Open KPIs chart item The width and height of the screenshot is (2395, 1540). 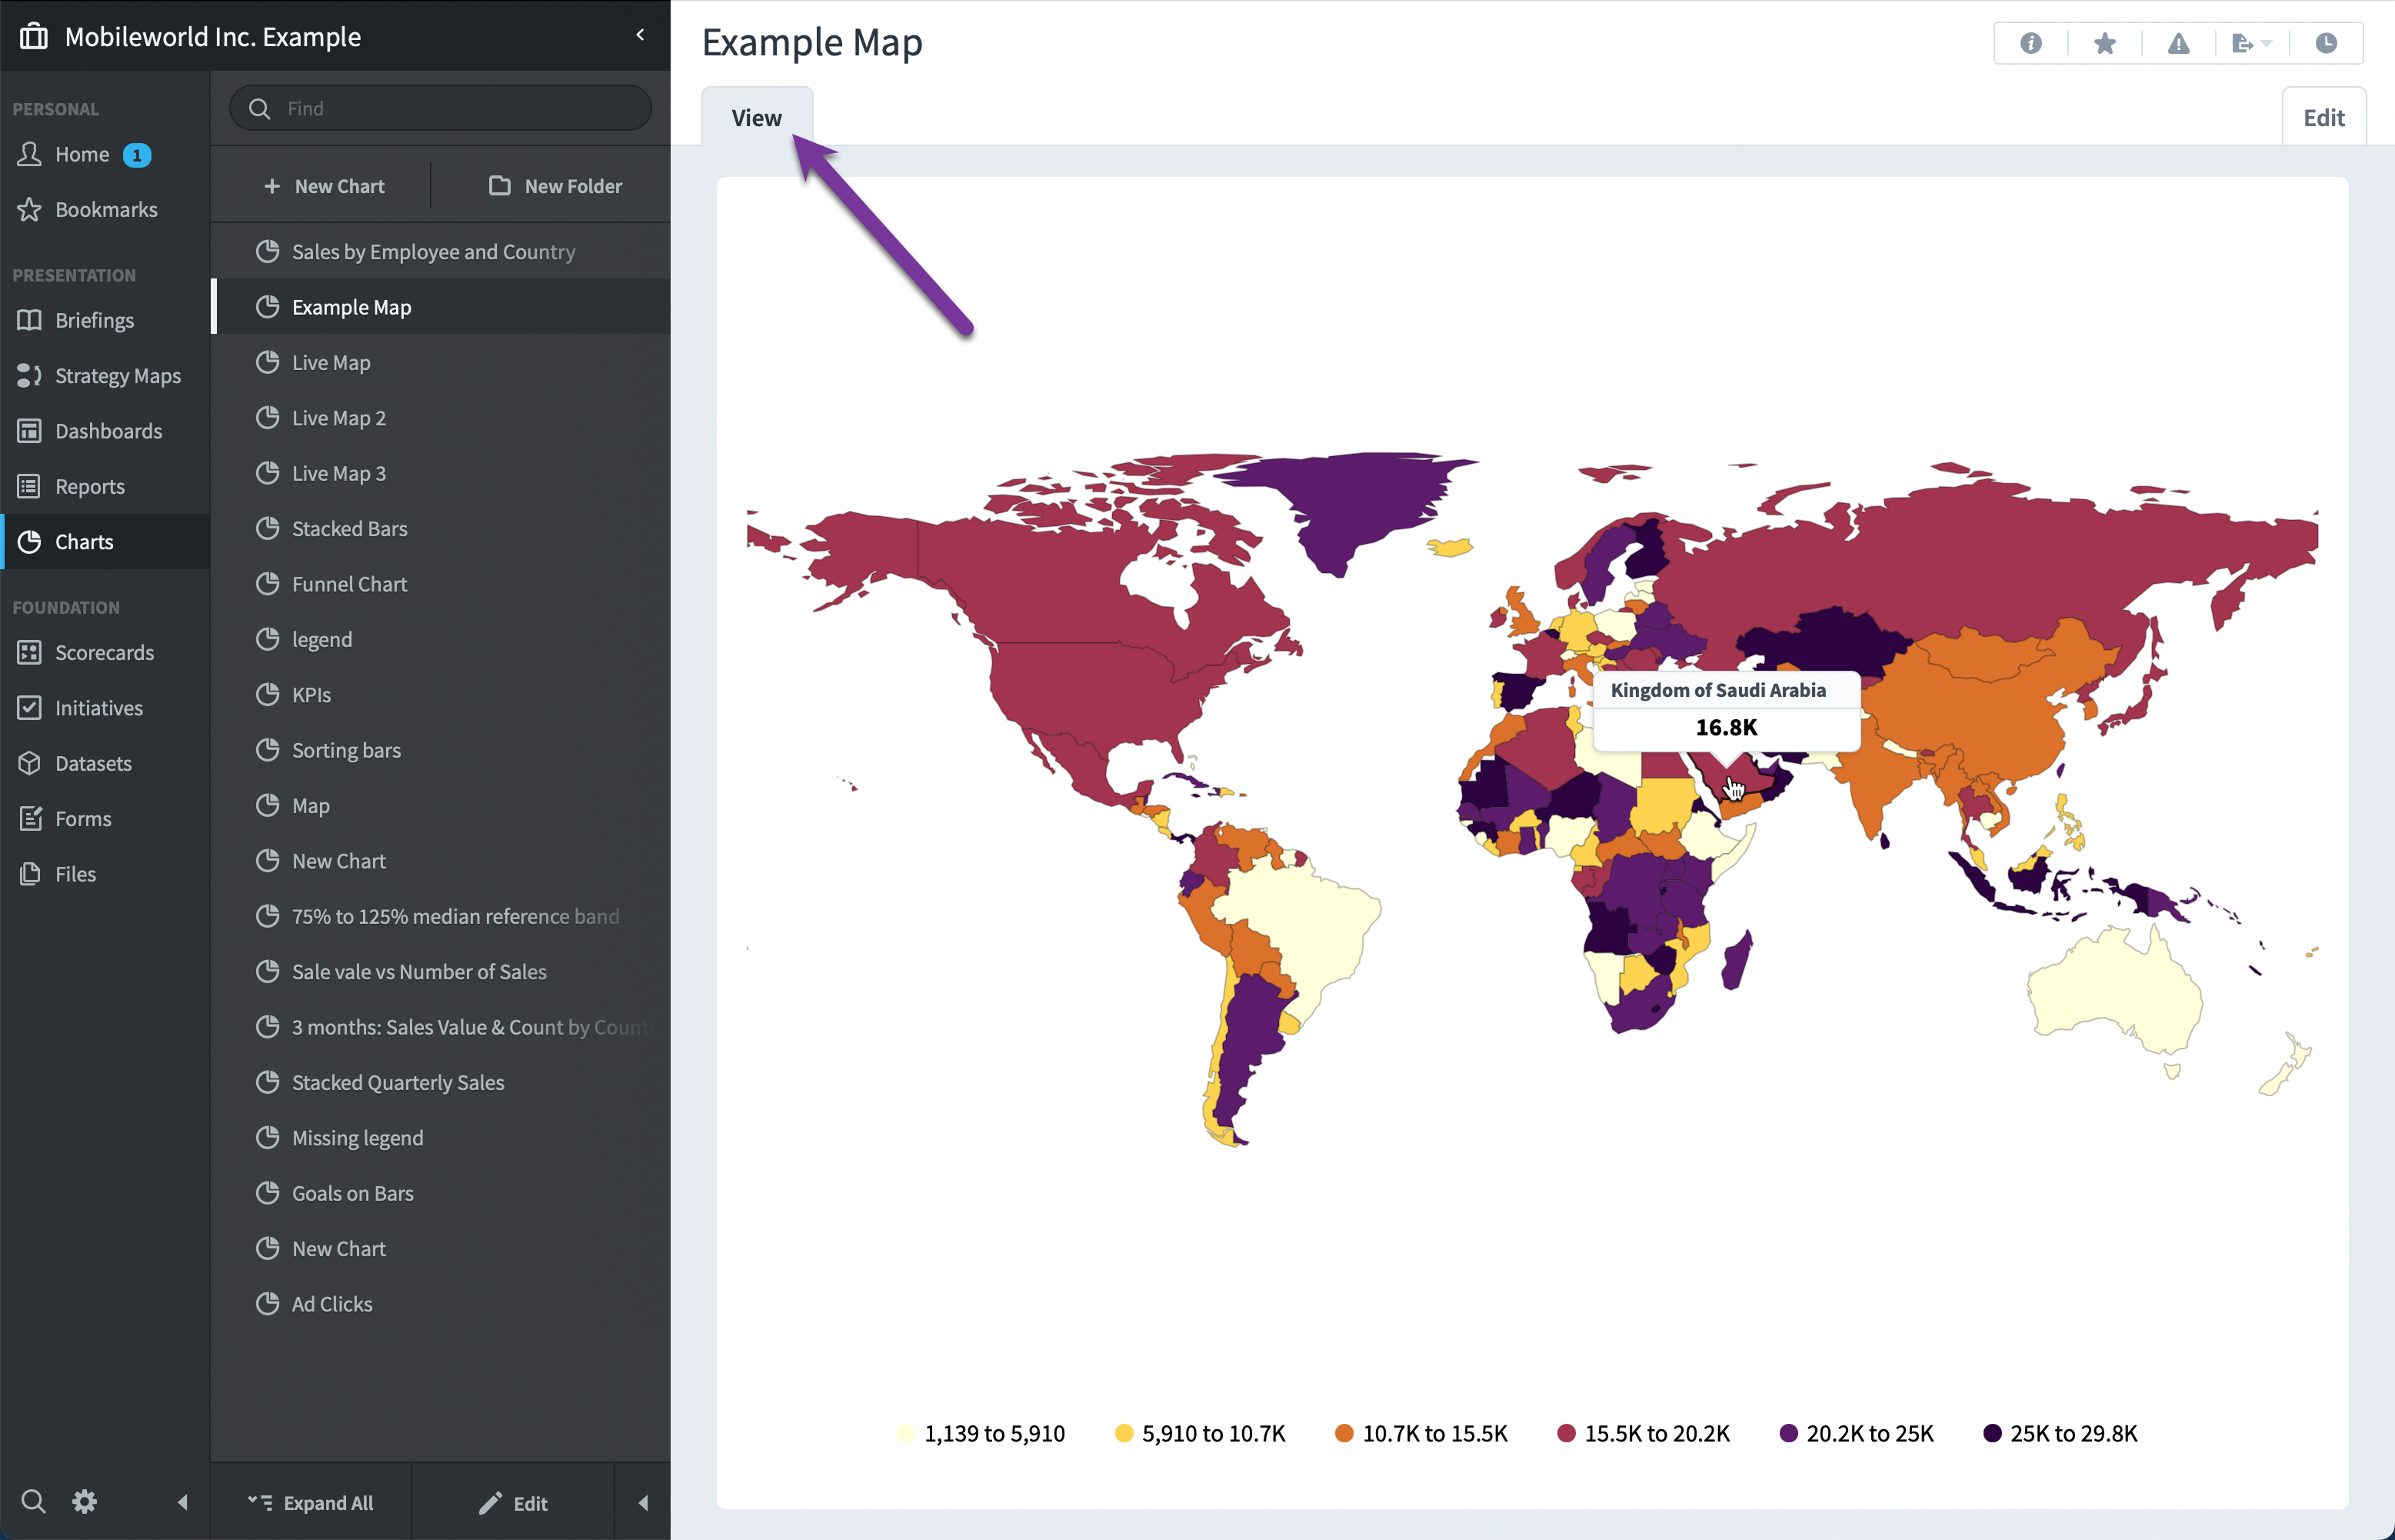pyautogui.click(x=441, y=694)
